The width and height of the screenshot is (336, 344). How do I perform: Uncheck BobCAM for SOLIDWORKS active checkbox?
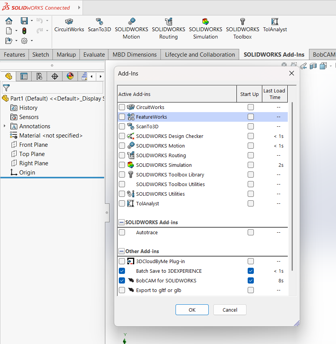click(x=122, y=280)
